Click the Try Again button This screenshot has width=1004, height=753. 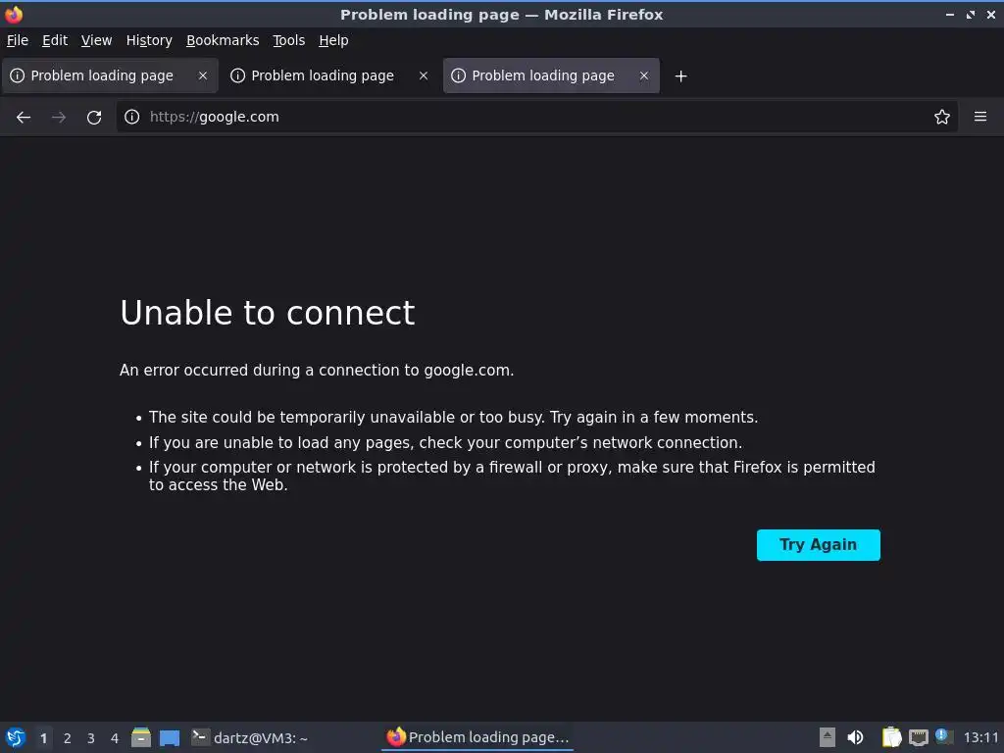pyautogui.click(x=819, y=545)
